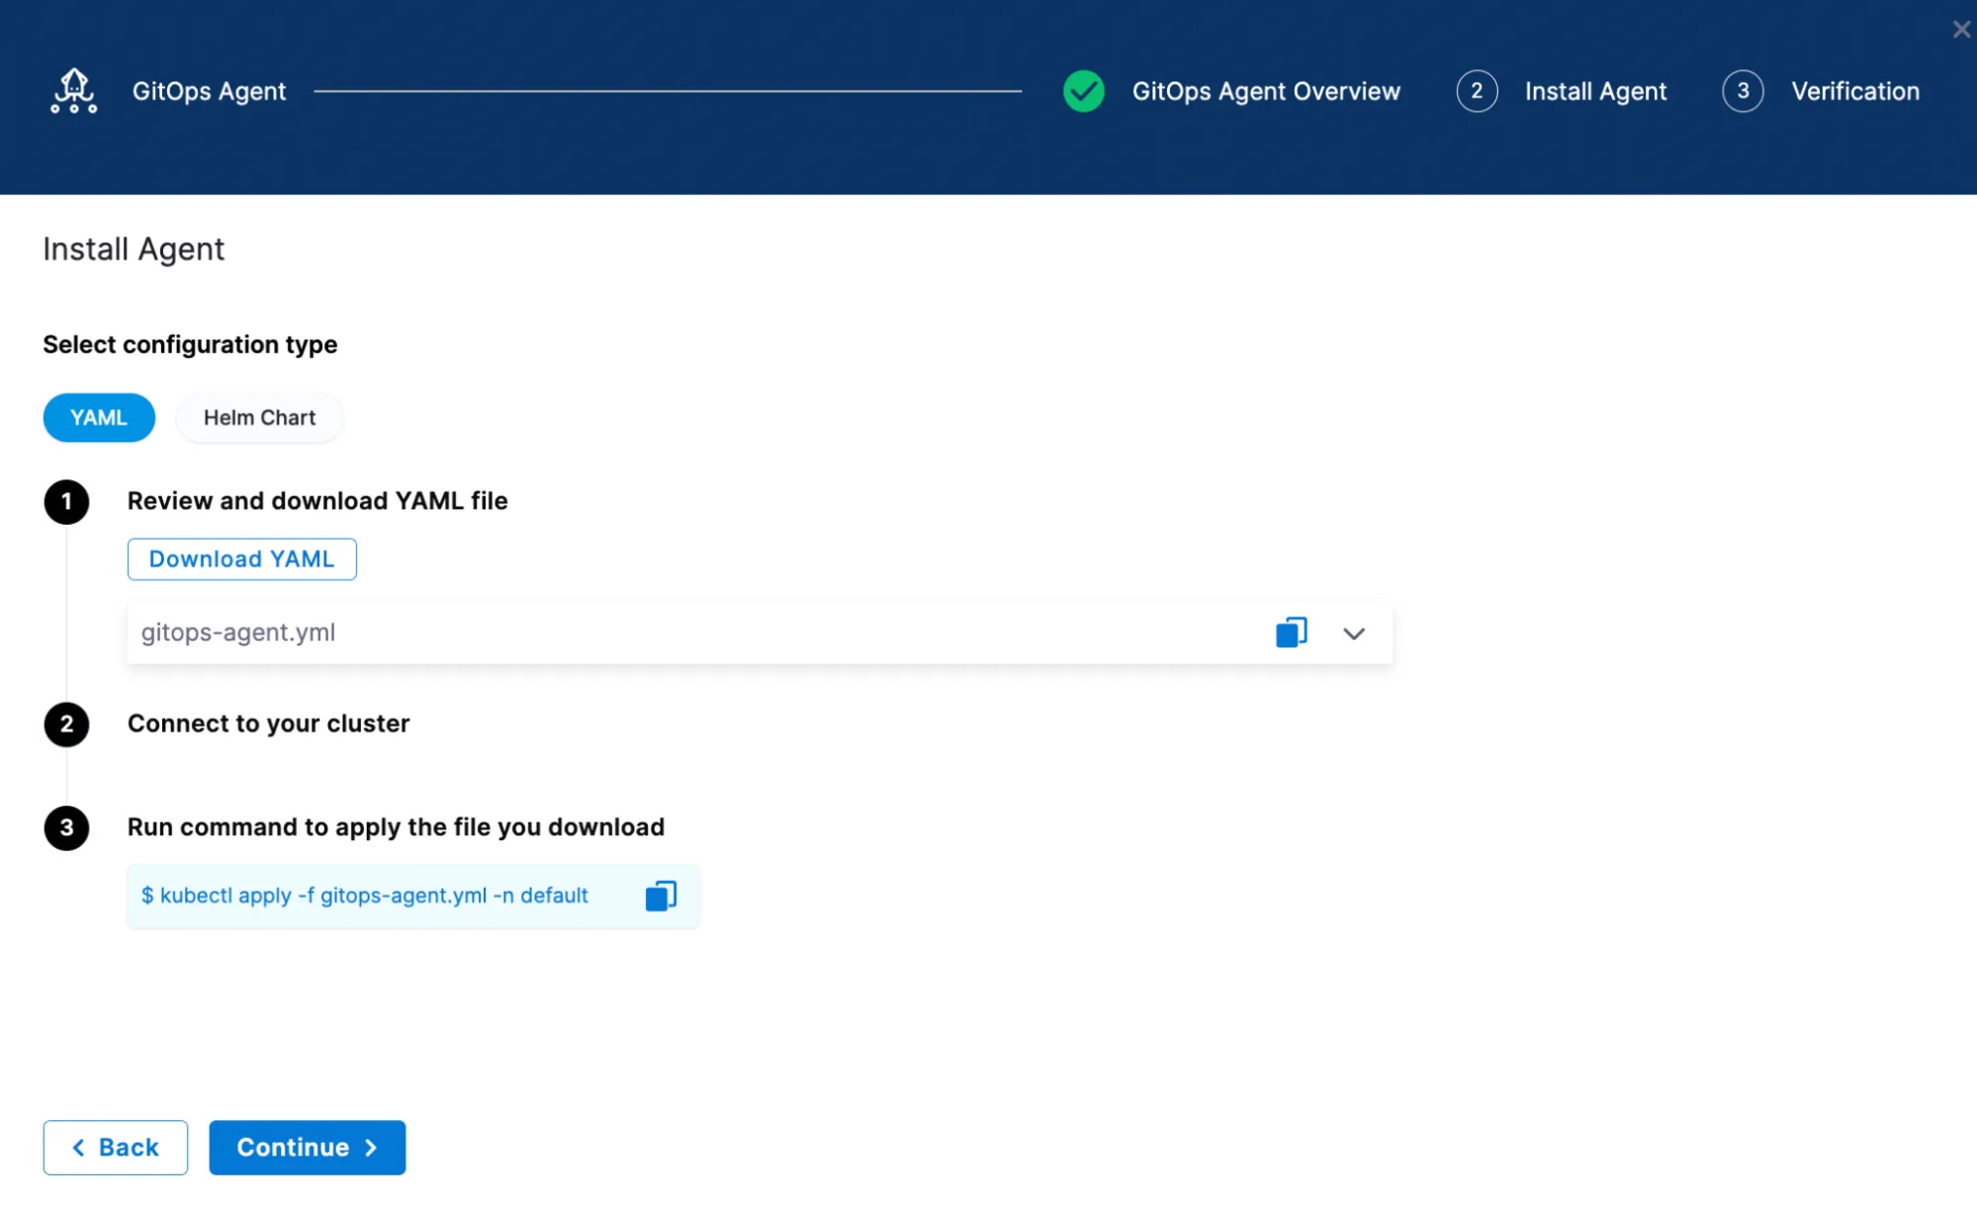Viewport: 1977px width, 1208px height.
Task: Click the step 1 numbered circle
Action: pyautogui.click(x=66, y=501)
